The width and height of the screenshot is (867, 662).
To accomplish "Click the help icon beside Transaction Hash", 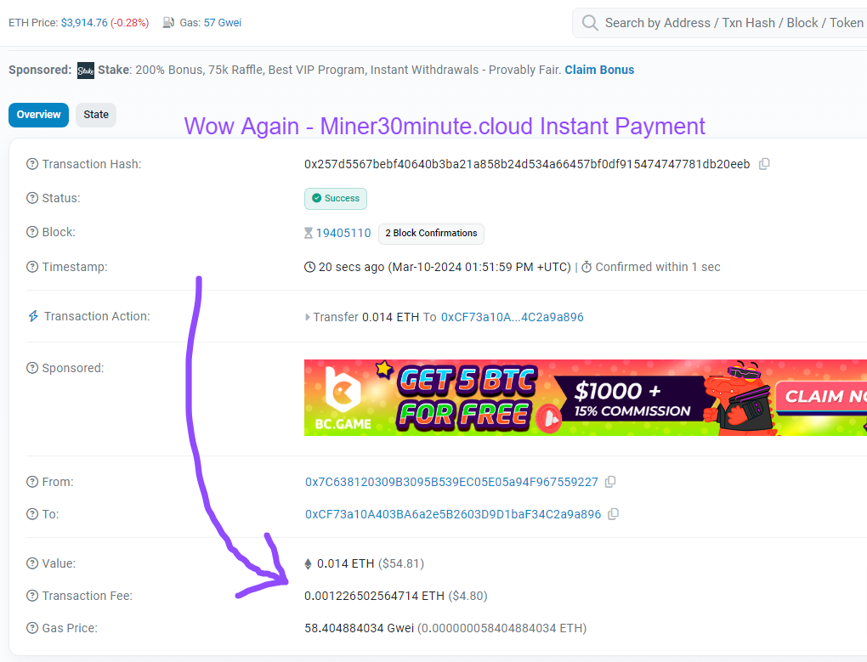I will coord(32,164).
